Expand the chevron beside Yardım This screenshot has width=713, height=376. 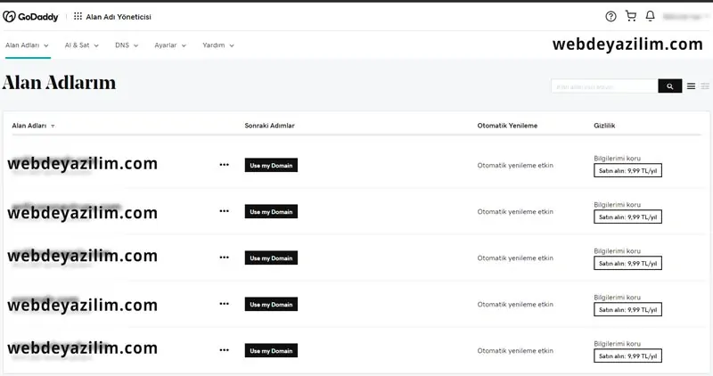coord(232,45)
